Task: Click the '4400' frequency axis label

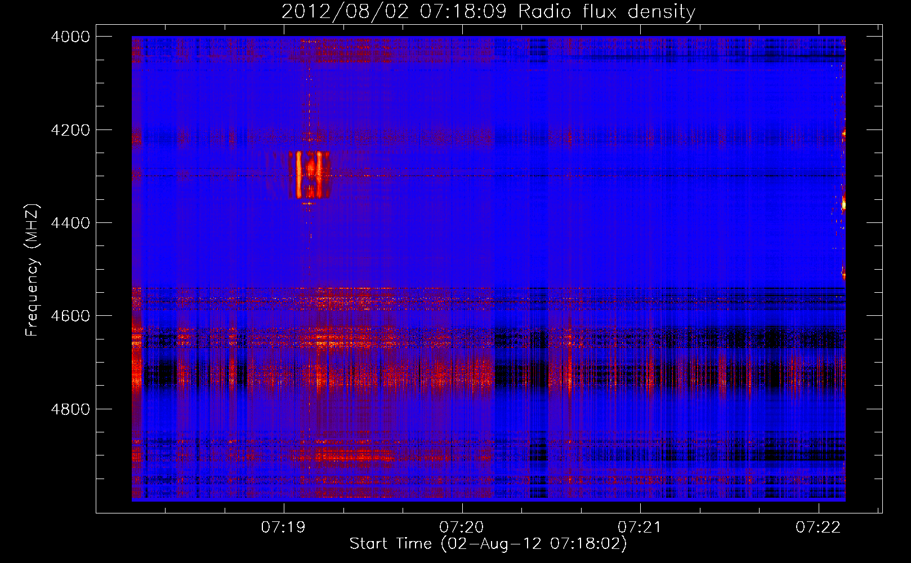Action: point(70,223)
